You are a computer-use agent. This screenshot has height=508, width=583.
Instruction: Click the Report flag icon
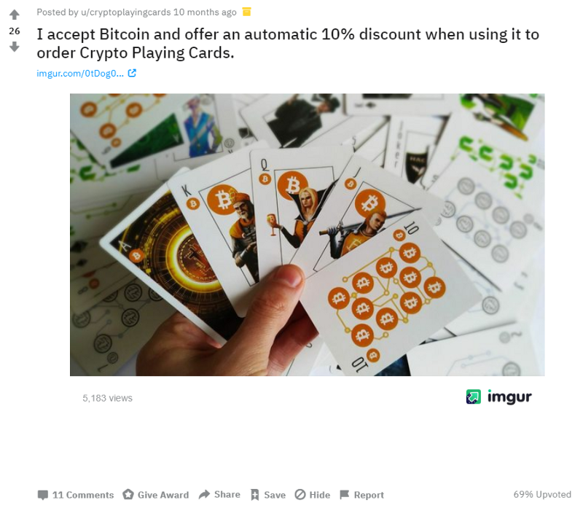click(x=345, y=495)
